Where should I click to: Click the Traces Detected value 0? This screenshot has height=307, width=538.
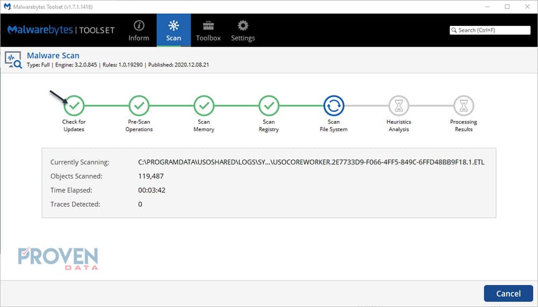pyautogui.click(x=140, y=204)
